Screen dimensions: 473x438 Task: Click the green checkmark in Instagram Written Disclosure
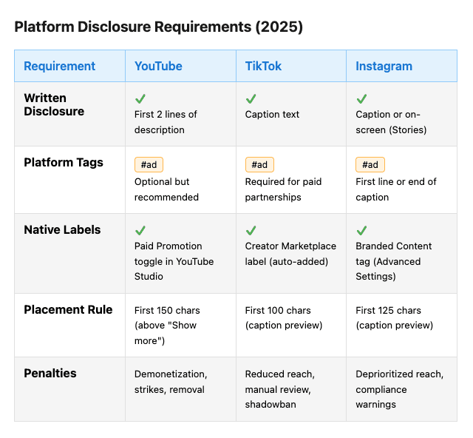tap(361, 99)
